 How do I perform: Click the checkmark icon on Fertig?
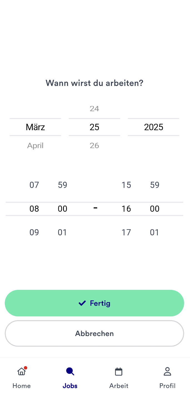pos(82,303)
